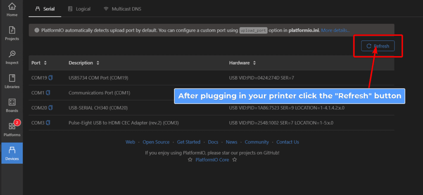Switch to the Logical tab
423x195 pixels.
coord(79,9)
